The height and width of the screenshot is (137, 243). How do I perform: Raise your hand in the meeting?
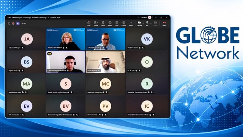click(103, 24)
